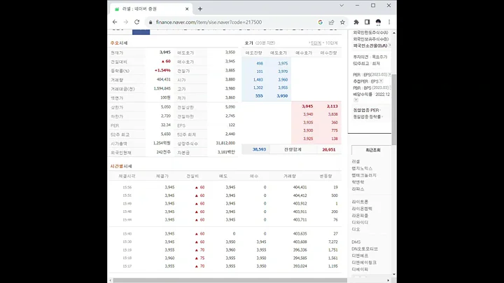The width and height of the screenshot is (504, 283).
Task: Open DMS in the recent list
Action: click(x=356, y=242)
